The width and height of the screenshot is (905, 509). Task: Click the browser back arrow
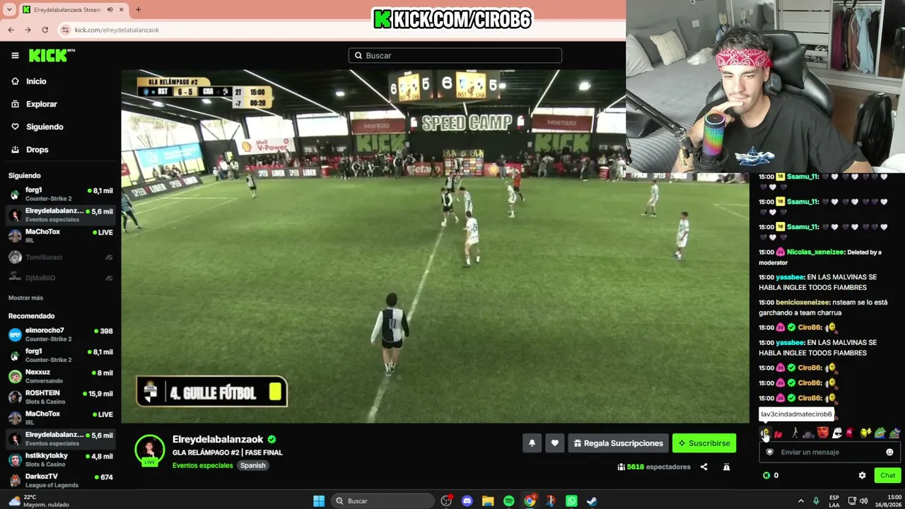[11, 30]
